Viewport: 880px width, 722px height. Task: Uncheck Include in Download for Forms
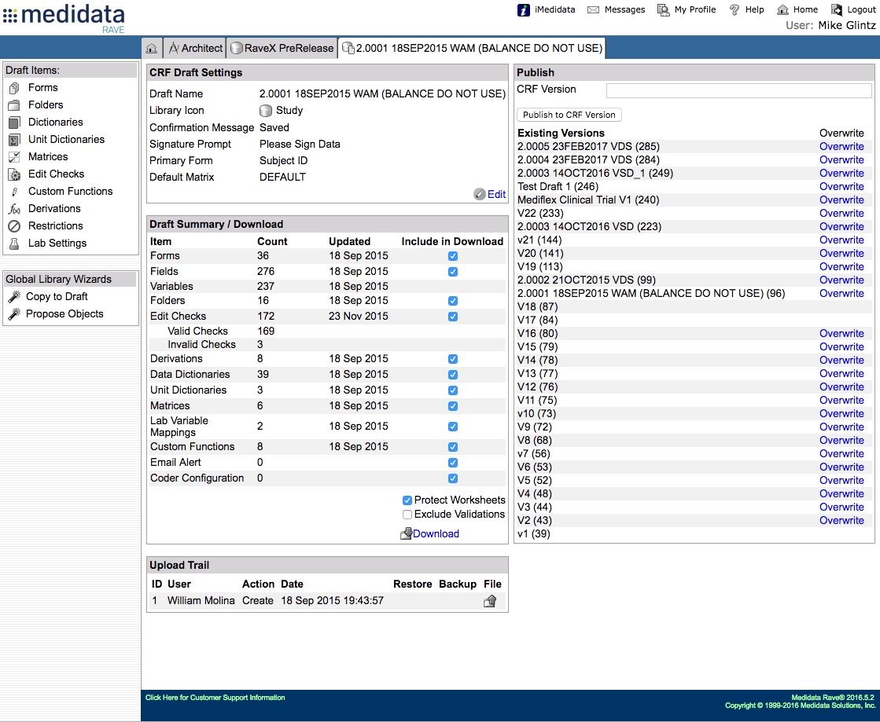(x=453, y=256)
